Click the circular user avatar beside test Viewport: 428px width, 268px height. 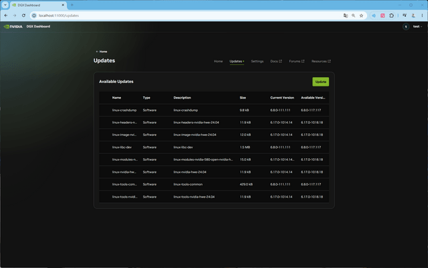tap(406, 27)
